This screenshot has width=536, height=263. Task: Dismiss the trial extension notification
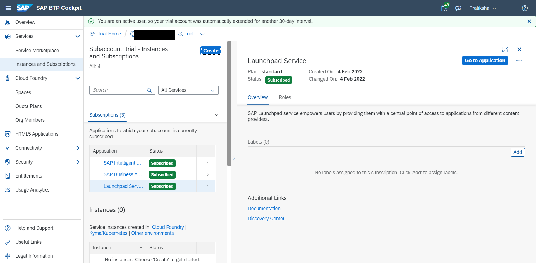(x=529, y=21)
